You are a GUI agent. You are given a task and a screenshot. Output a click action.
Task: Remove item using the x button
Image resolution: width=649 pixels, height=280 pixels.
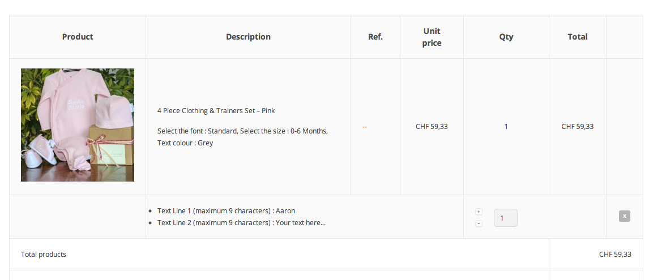click(x=624, y=216)
